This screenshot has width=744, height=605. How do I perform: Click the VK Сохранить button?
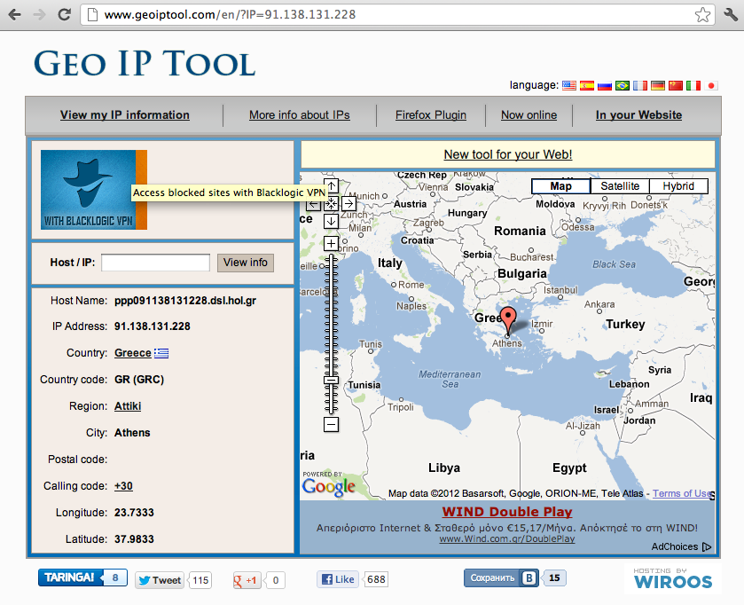click(501, 578)
